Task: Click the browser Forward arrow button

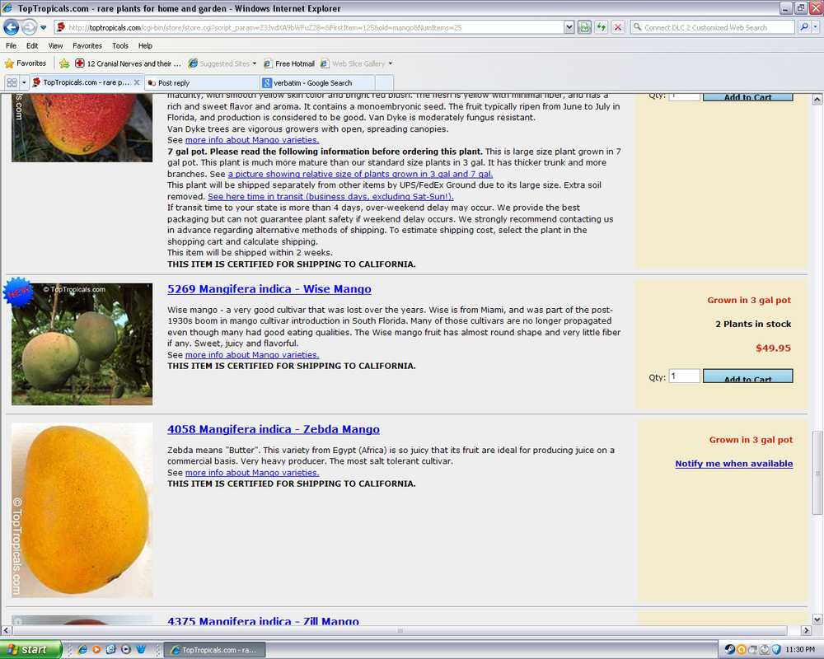Action: 29,27
